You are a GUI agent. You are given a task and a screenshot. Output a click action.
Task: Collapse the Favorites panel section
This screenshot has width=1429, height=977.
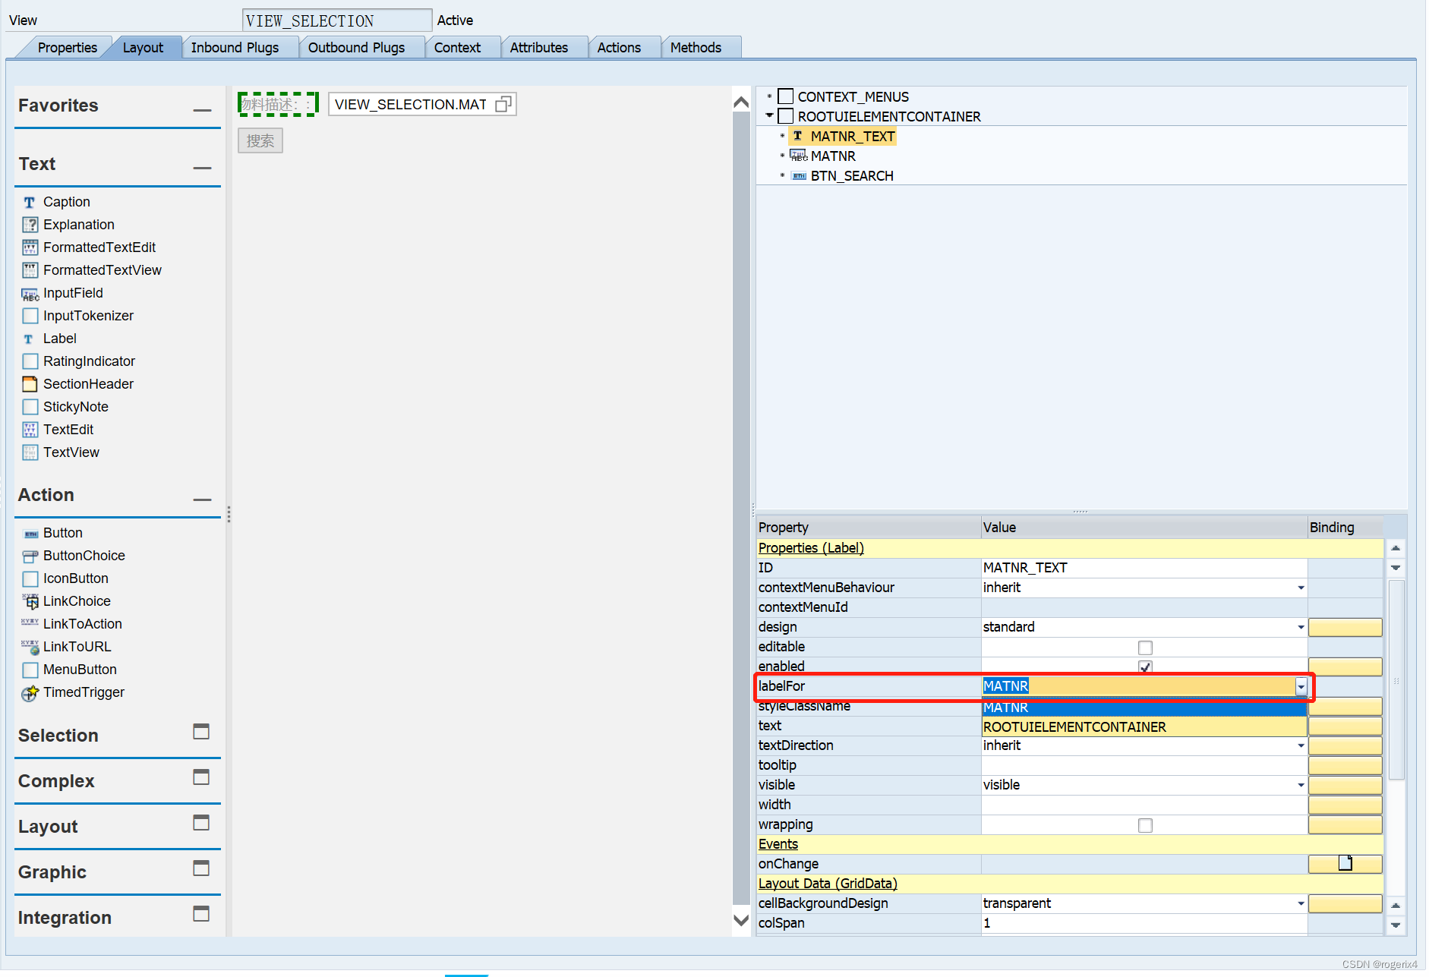pyautogui.click(x=202, y=109)
